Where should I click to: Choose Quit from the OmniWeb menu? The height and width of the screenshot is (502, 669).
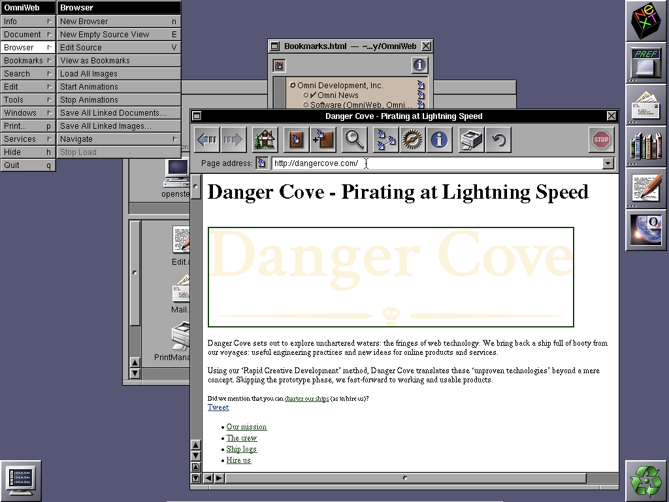click(27, 165)
